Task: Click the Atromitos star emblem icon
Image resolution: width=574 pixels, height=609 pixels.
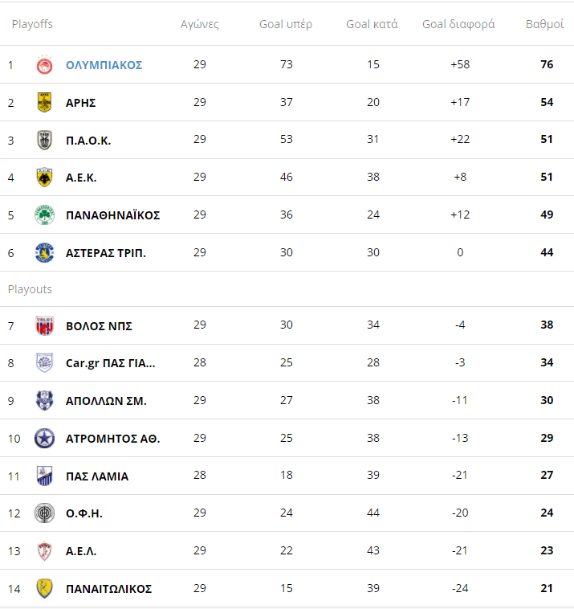Action: 44,439
